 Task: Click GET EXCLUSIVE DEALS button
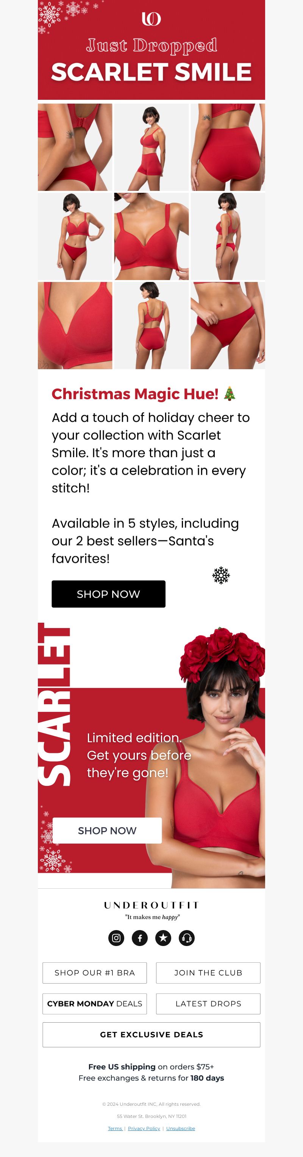point(151,1034)
